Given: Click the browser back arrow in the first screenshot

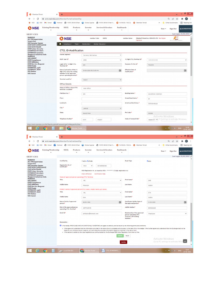Looking at the screenshot, I should click(x=30, y=19).
